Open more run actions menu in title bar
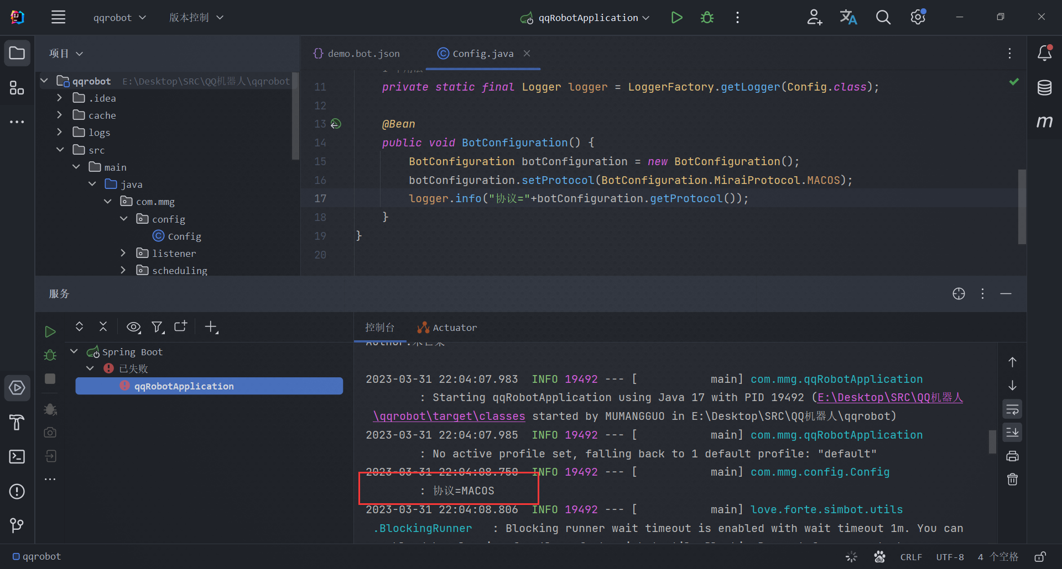Image resolution: width=1062 pixels, height=569 pixels. click(737, 17)
